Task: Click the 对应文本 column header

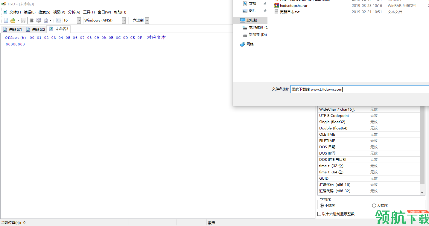Action: (156, 37)
